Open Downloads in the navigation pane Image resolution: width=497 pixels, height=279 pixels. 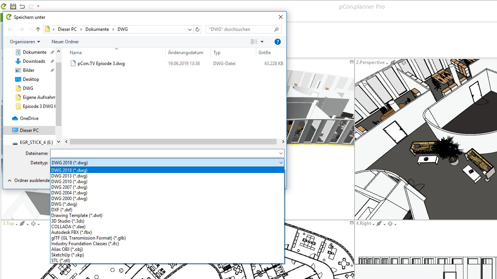(x=34, y=61)
